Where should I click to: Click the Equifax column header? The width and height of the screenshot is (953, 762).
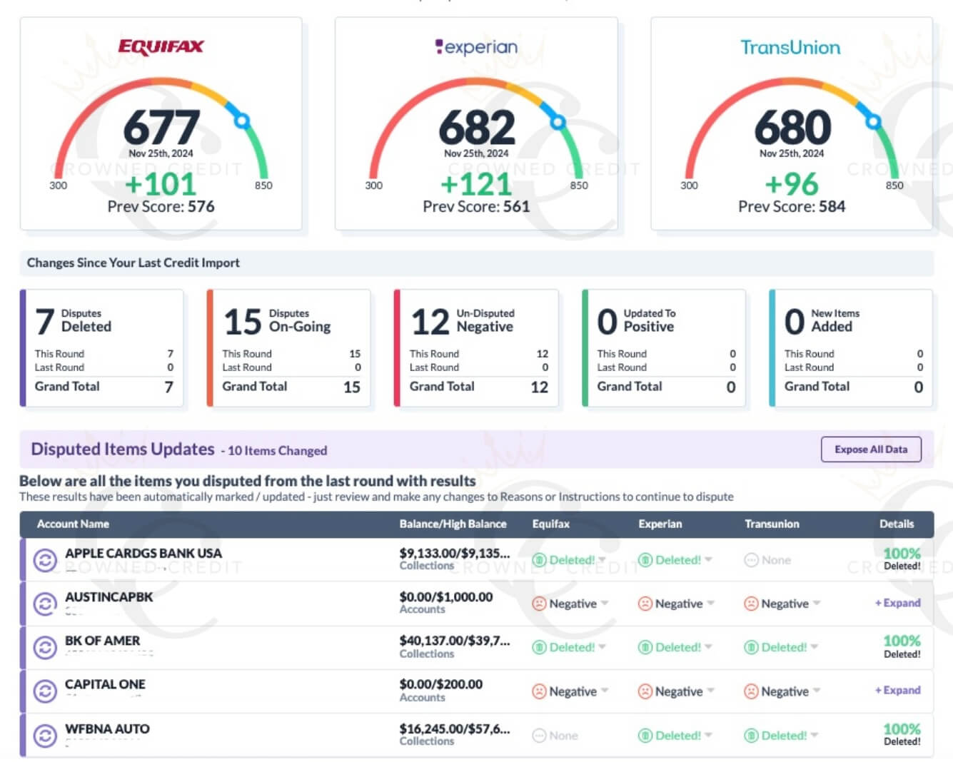[551, 524]
